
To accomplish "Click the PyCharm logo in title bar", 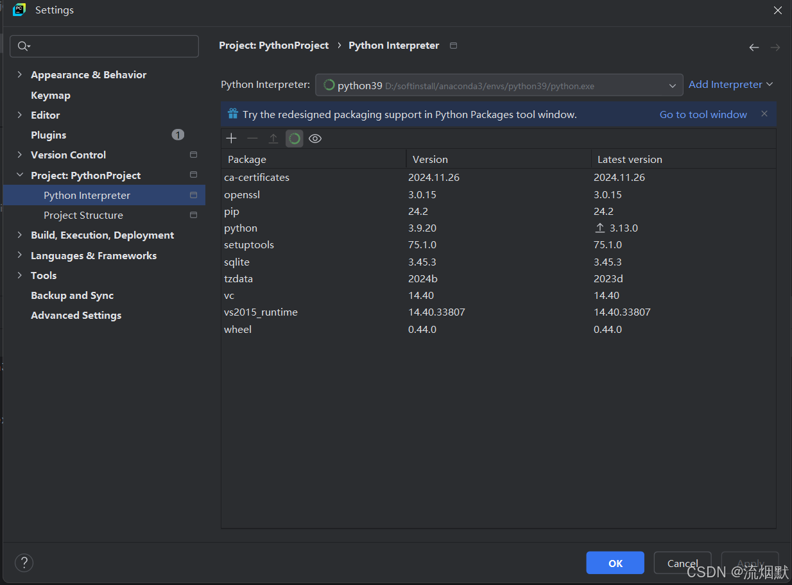I will click(x=19, y=10).
